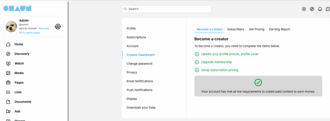Screen dimensions: 330x121
Task: Click the Discovery compass icon in sidebar
Action: [8, 54]
